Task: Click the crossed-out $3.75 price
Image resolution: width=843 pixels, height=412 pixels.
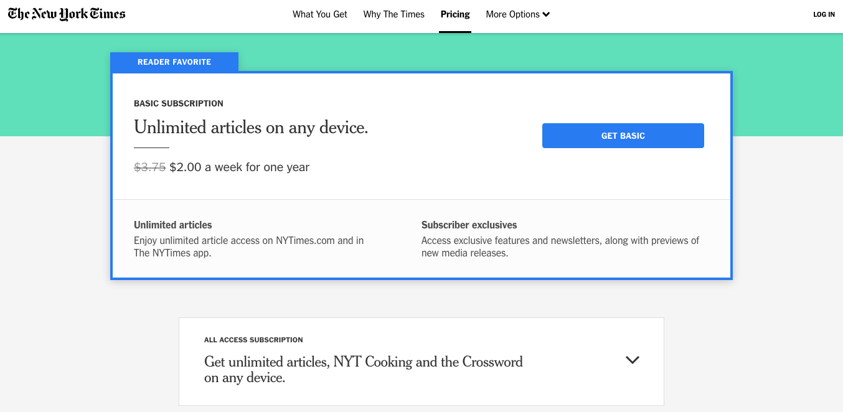Action: click(x=150, y=167)
